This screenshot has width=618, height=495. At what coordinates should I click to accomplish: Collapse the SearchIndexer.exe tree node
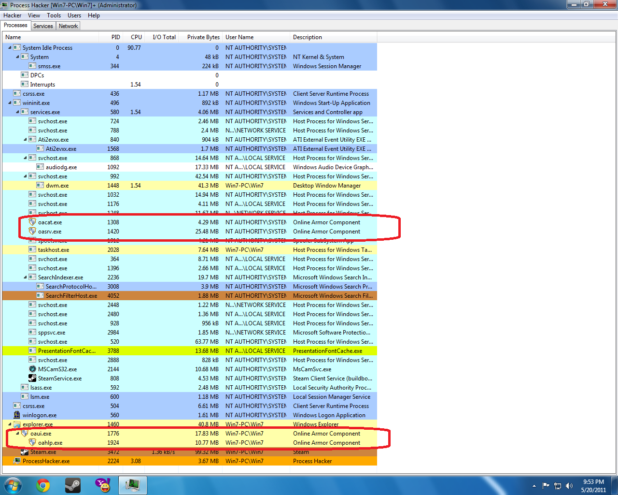[25, 277]
